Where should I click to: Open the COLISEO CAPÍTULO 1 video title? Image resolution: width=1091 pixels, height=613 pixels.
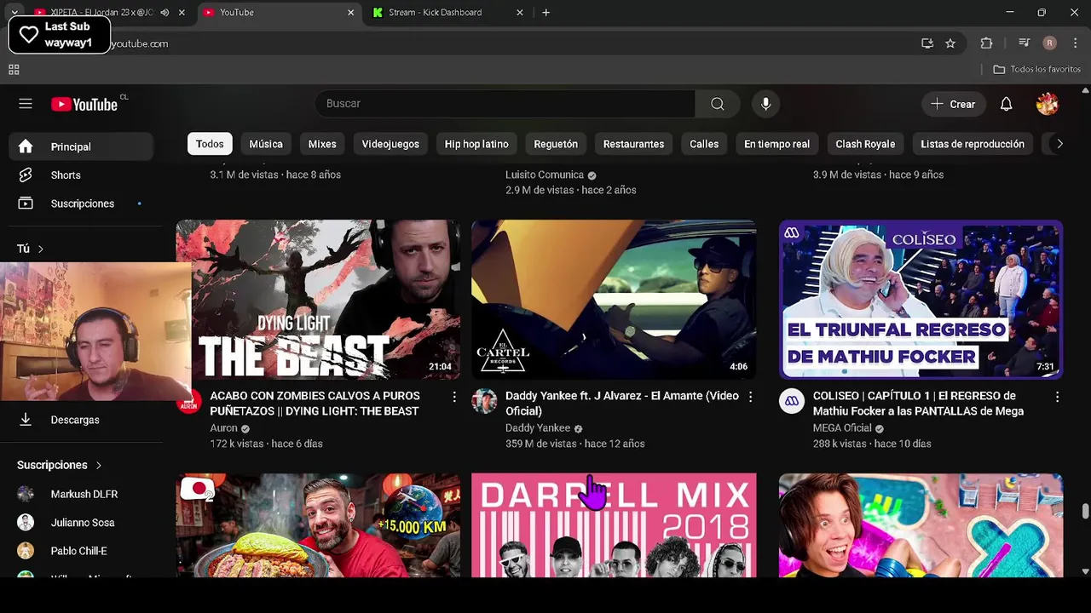click(918, 404)
